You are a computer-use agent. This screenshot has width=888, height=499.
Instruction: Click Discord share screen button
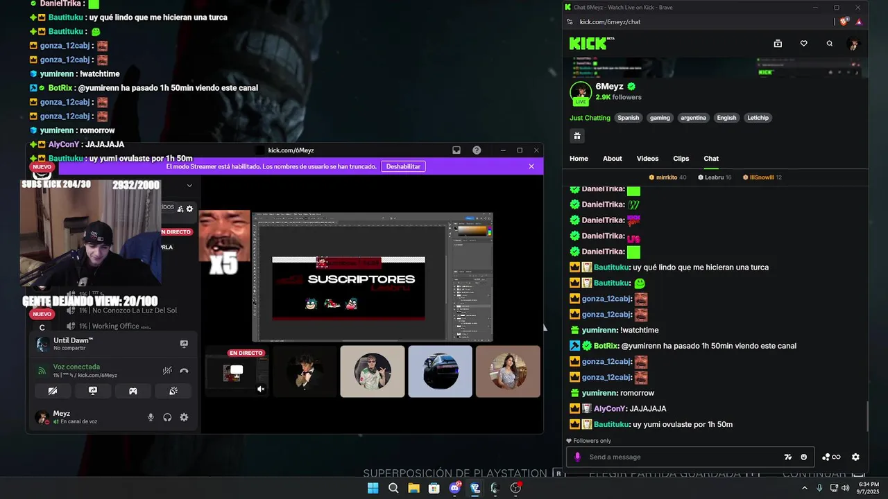click(93, 391)
